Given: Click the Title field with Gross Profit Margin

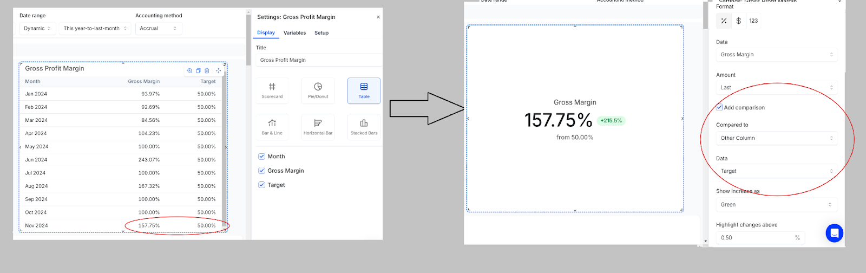Looking at the screenshot, I should (318, 60).
